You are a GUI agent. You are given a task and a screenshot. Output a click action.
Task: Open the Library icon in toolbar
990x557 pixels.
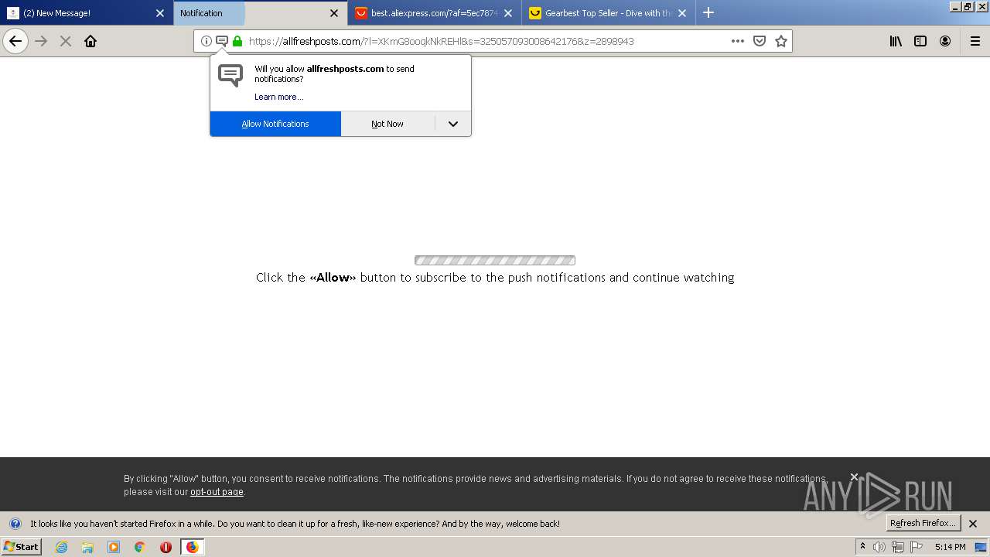pos(896,41)
